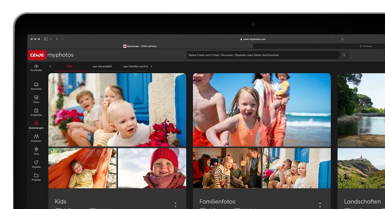Image resolution: width=385 pixels, height=209 pixels.
Task: Reload the page in the browser
Action: coord(342,39)
